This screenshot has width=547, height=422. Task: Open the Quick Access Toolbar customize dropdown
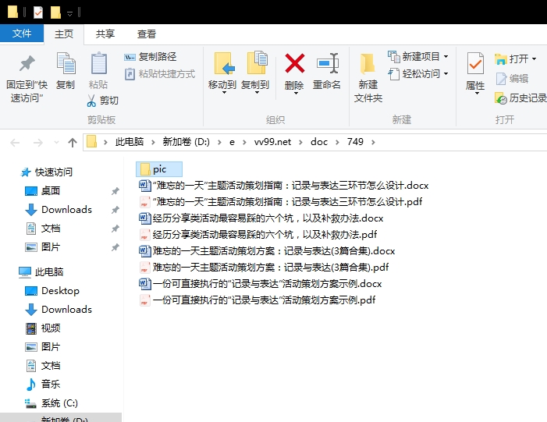pyautogui.click(x=69, y=13)
